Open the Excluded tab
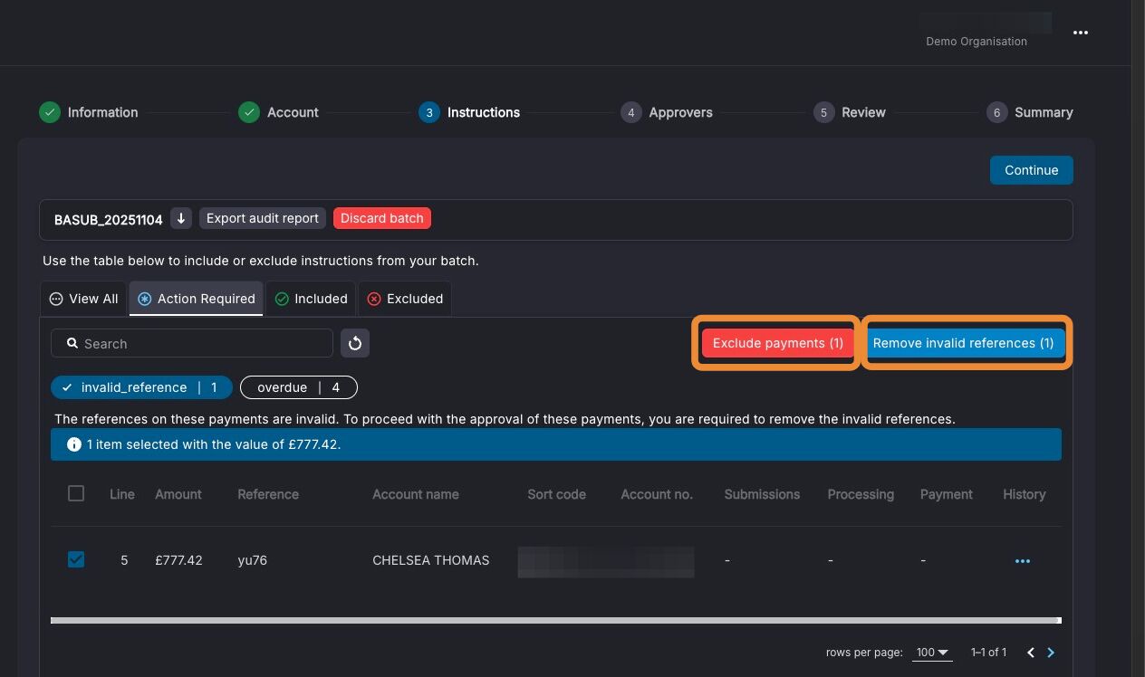 [x=405, y=299]
